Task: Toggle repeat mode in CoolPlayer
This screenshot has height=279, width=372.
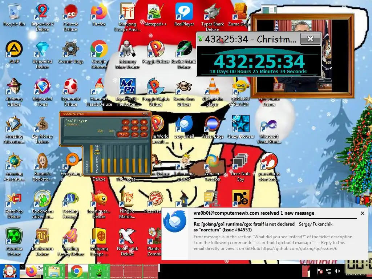Action: pyautogui.click(x=134, y=134)
